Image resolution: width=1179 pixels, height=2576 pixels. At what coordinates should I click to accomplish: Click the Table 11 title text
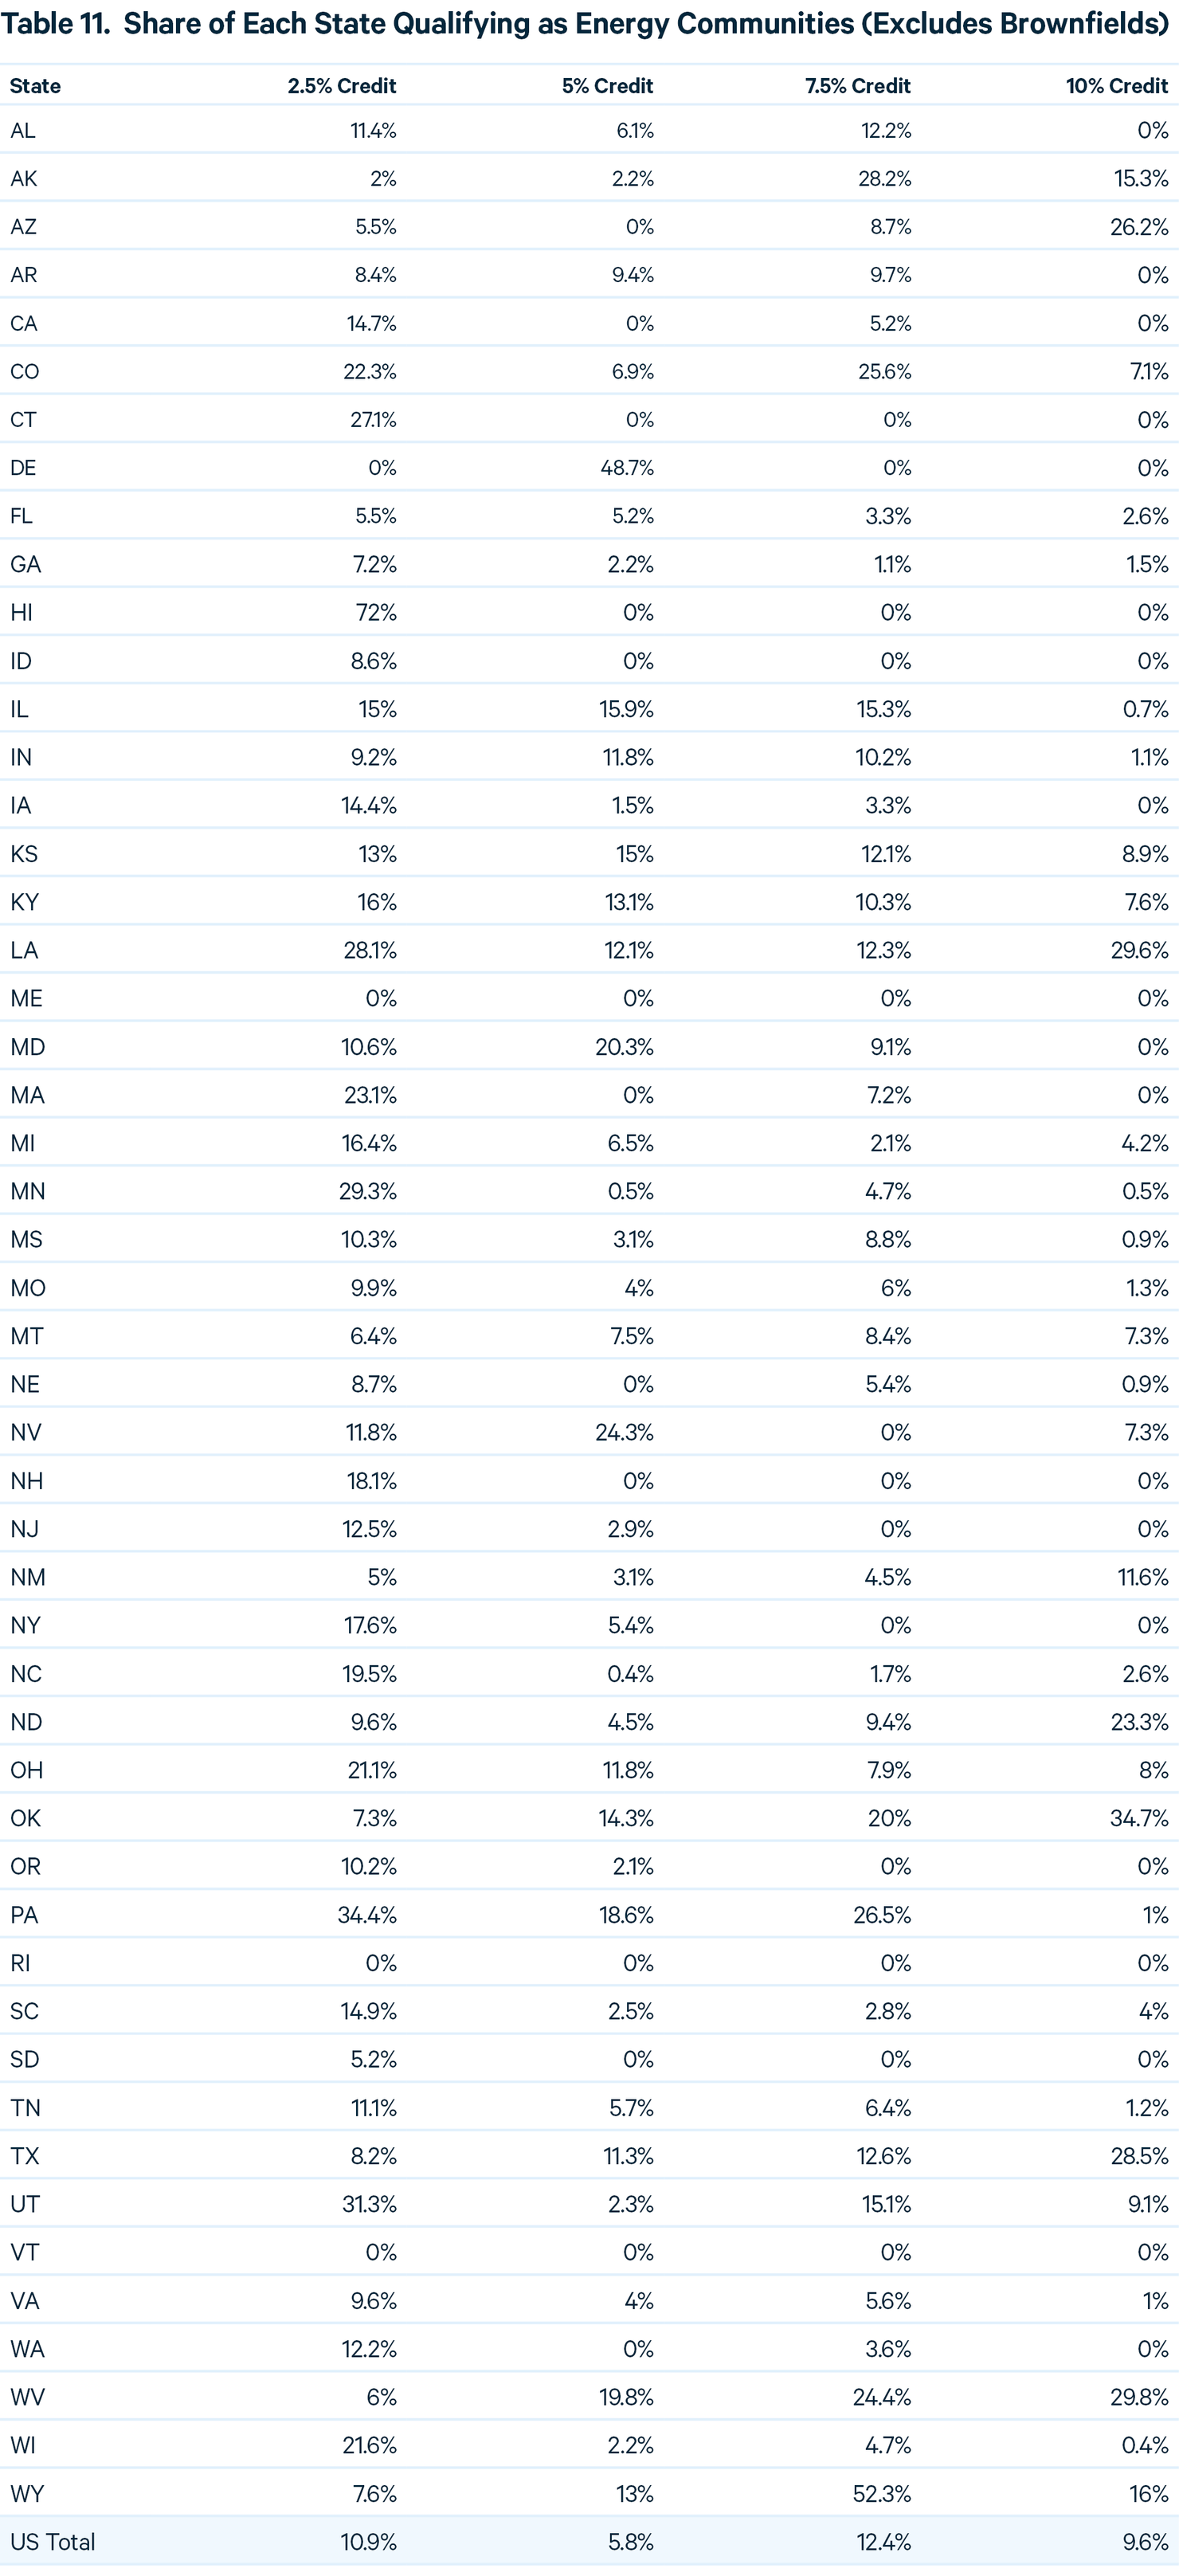[x=585, y=24]
